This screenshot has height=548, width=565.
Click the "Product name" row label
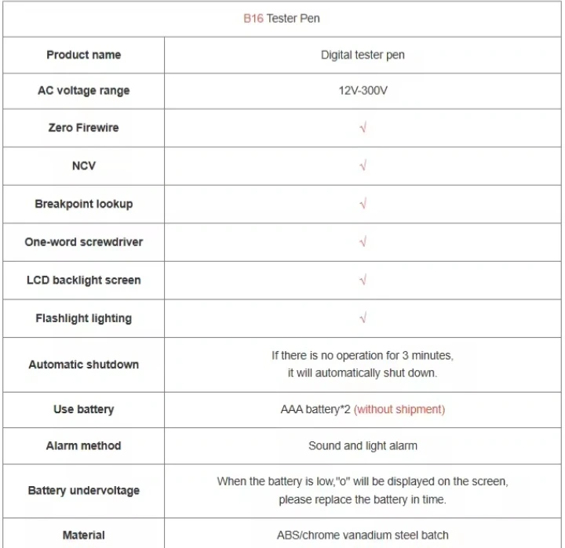coord(84,55)
